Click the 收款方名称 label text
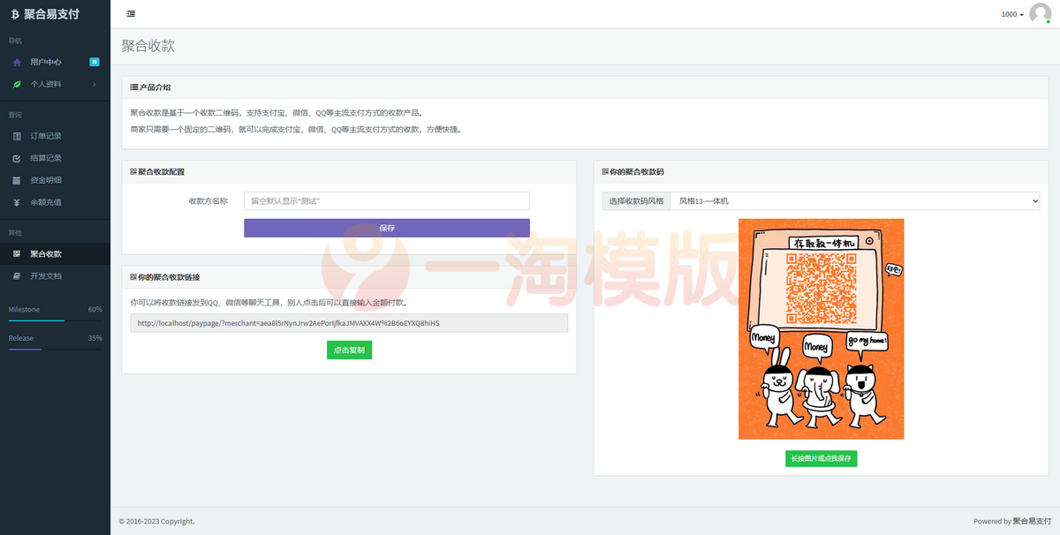The height and width of the screenshot is (535, 1060). [x=208, y=201]
